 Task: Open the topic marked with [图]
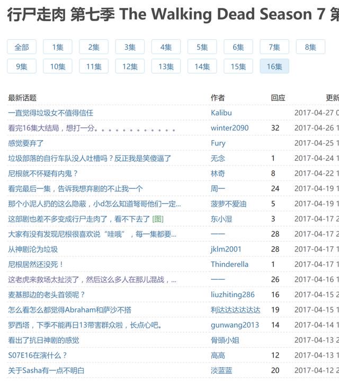(x=86, y=219)
